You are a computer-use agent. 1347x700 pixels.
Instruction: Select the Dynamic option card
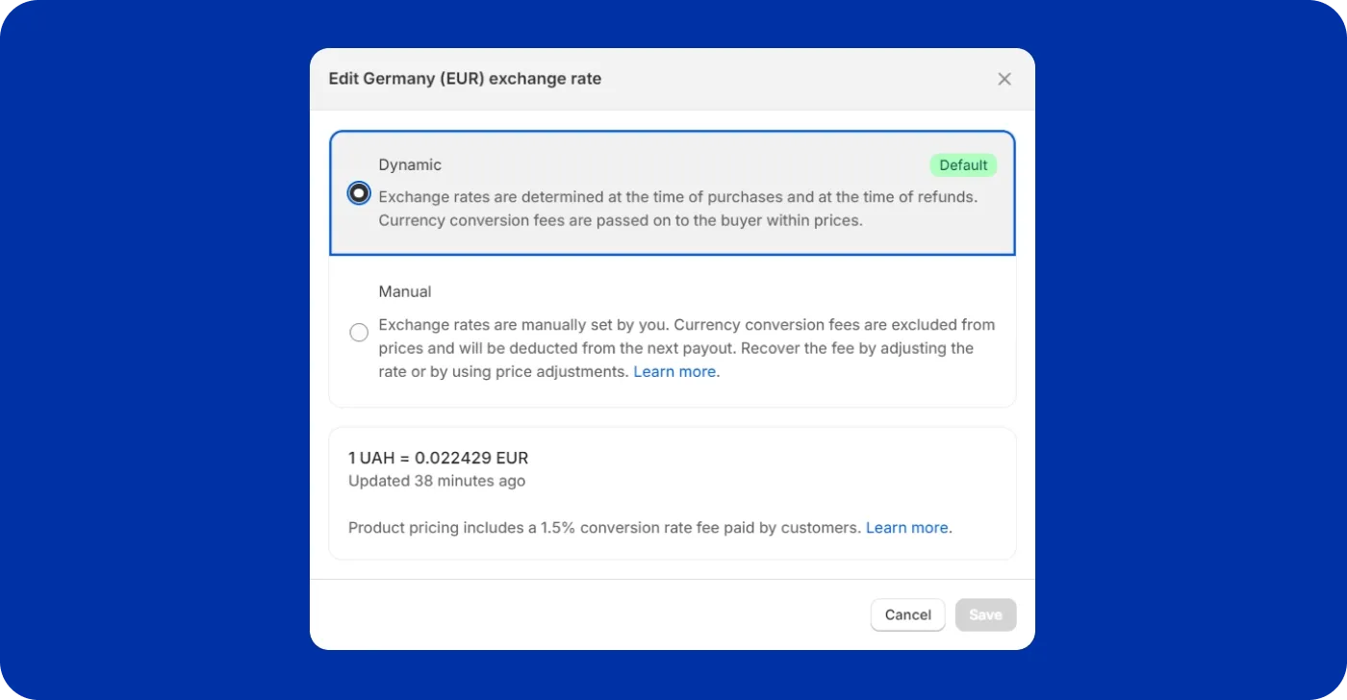point(672,192)
